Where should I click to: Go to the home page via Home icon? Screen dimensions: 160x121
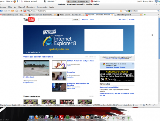pos(21,11)
